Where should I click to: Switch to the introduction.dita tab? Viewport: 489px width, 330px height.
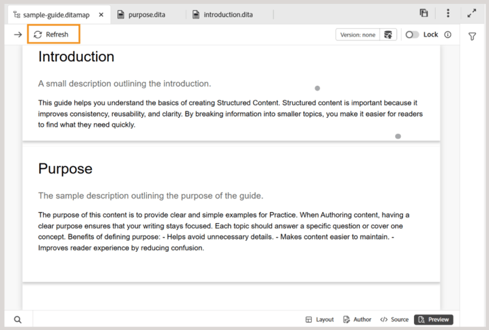click(223, 14)
